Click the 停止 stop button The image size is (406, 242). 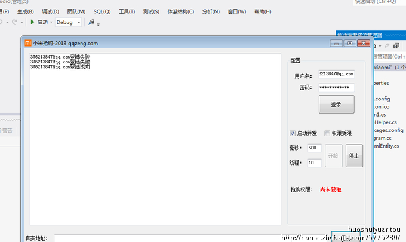click(354, 156)
